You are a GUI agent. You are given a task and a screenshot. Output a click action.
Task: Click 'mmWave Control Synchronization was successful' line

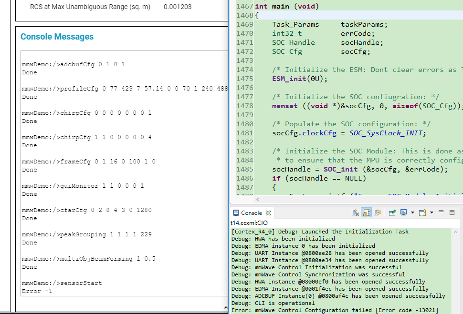318,274
